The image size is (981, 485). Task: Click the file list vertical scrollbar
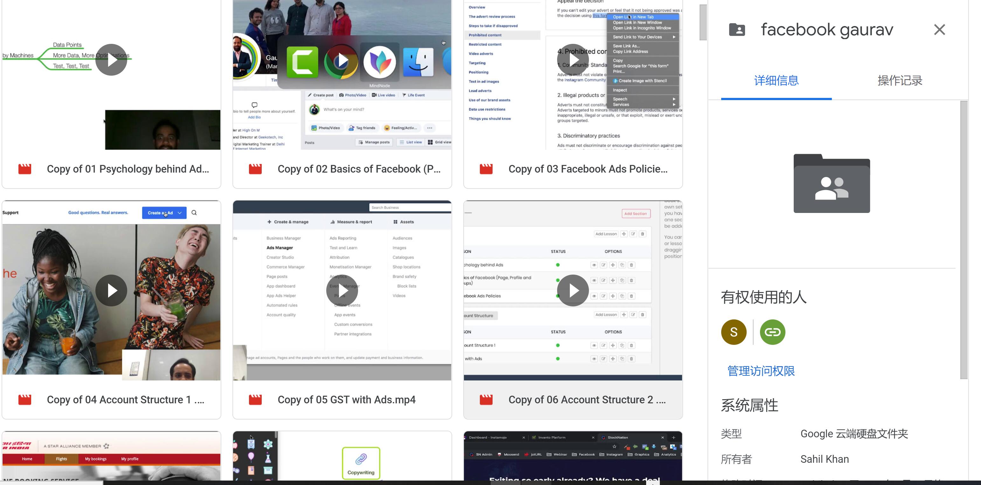pyautogui.click(x=703, y=22)
